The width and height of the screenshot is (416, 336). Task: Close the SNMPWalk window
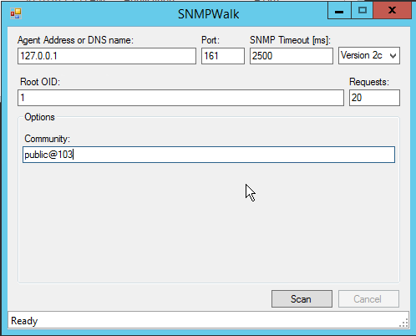392,10
